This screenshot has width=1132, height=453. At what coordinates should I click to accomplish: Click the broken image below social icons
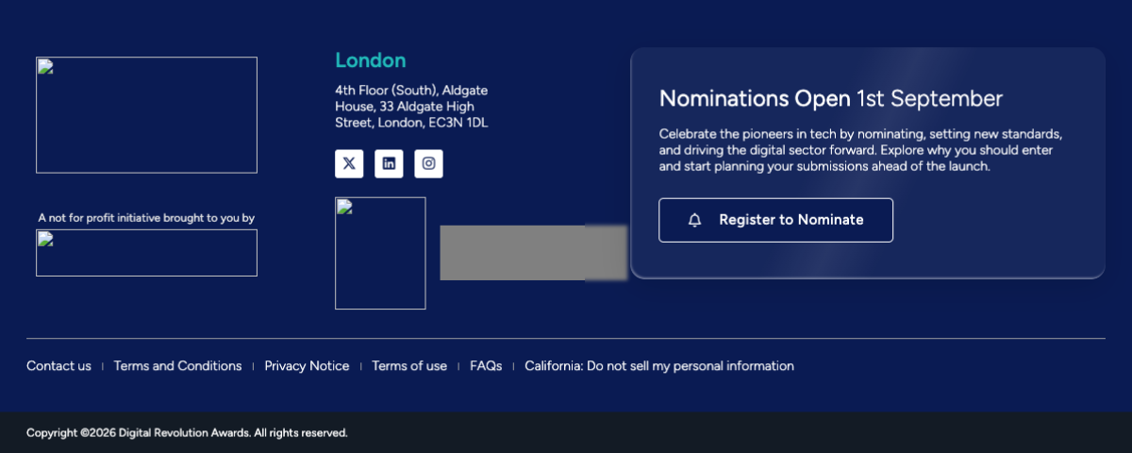380,253
